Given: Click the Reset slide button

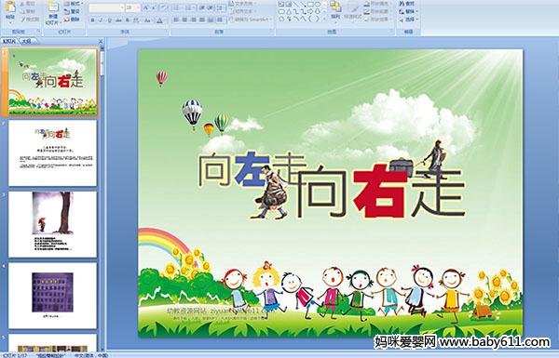Looking at the screenshot, I should click(x=73, y=11).
